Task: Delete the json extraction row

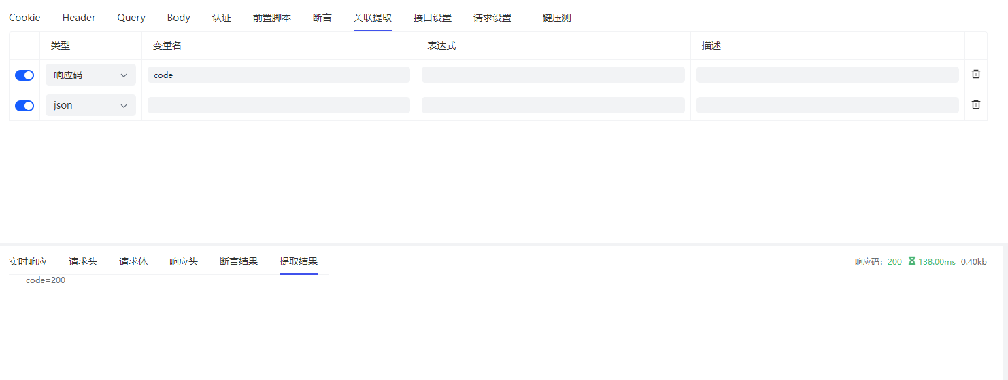Action: tap(975, 104)
